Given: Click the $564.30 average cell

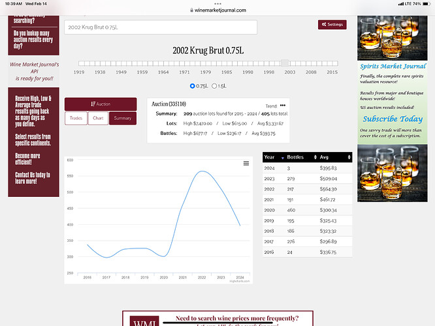Looking at the screenshot, I should [x=329, y=189].
